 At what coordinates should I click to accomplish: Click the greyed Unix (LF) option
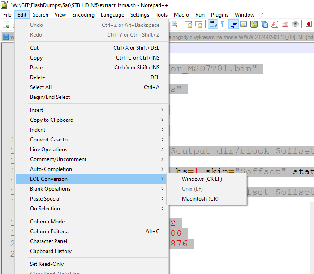click(x=206, y=189)
